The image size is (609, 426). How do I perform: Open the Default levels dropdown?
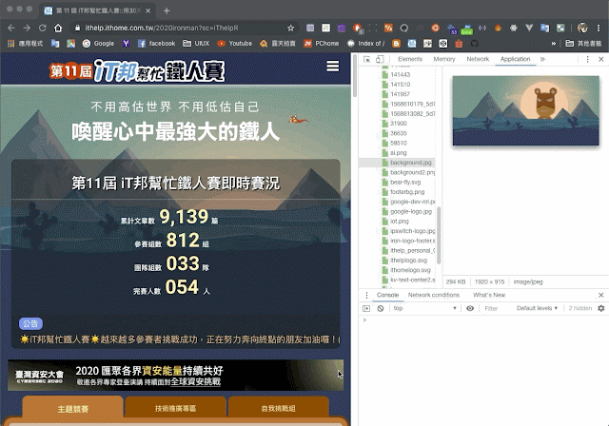click(537, 308)
